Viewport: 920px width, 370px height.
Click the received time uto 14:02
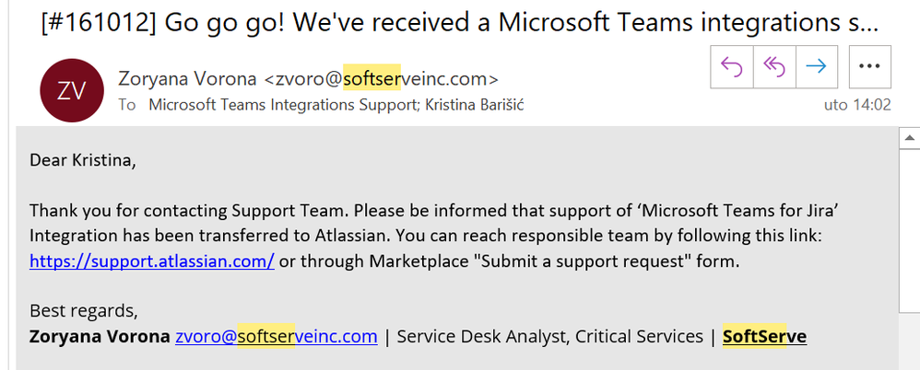857,105
